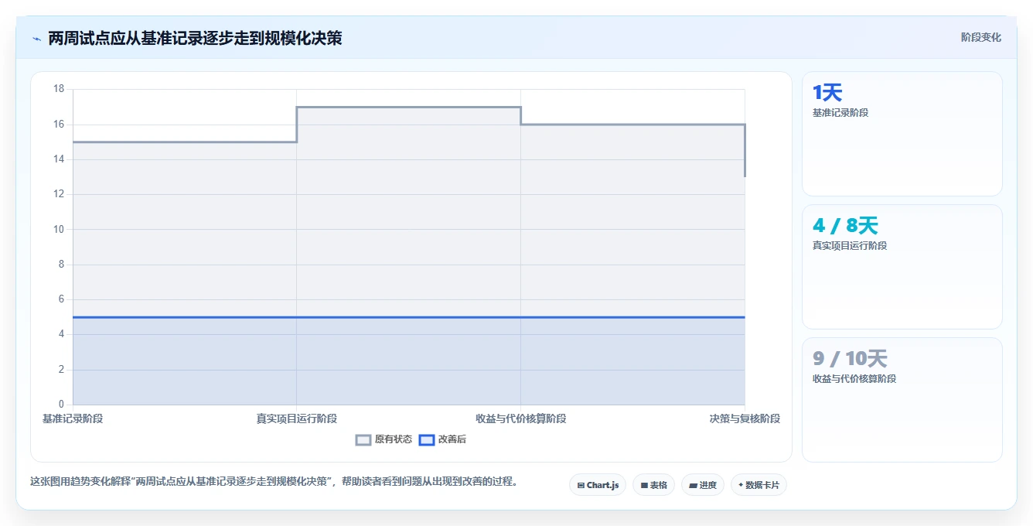The height and width of the screenshot is (526, 1033).
Task: Toggle the 改善后 legend item
Action: (x=442, y=439)
